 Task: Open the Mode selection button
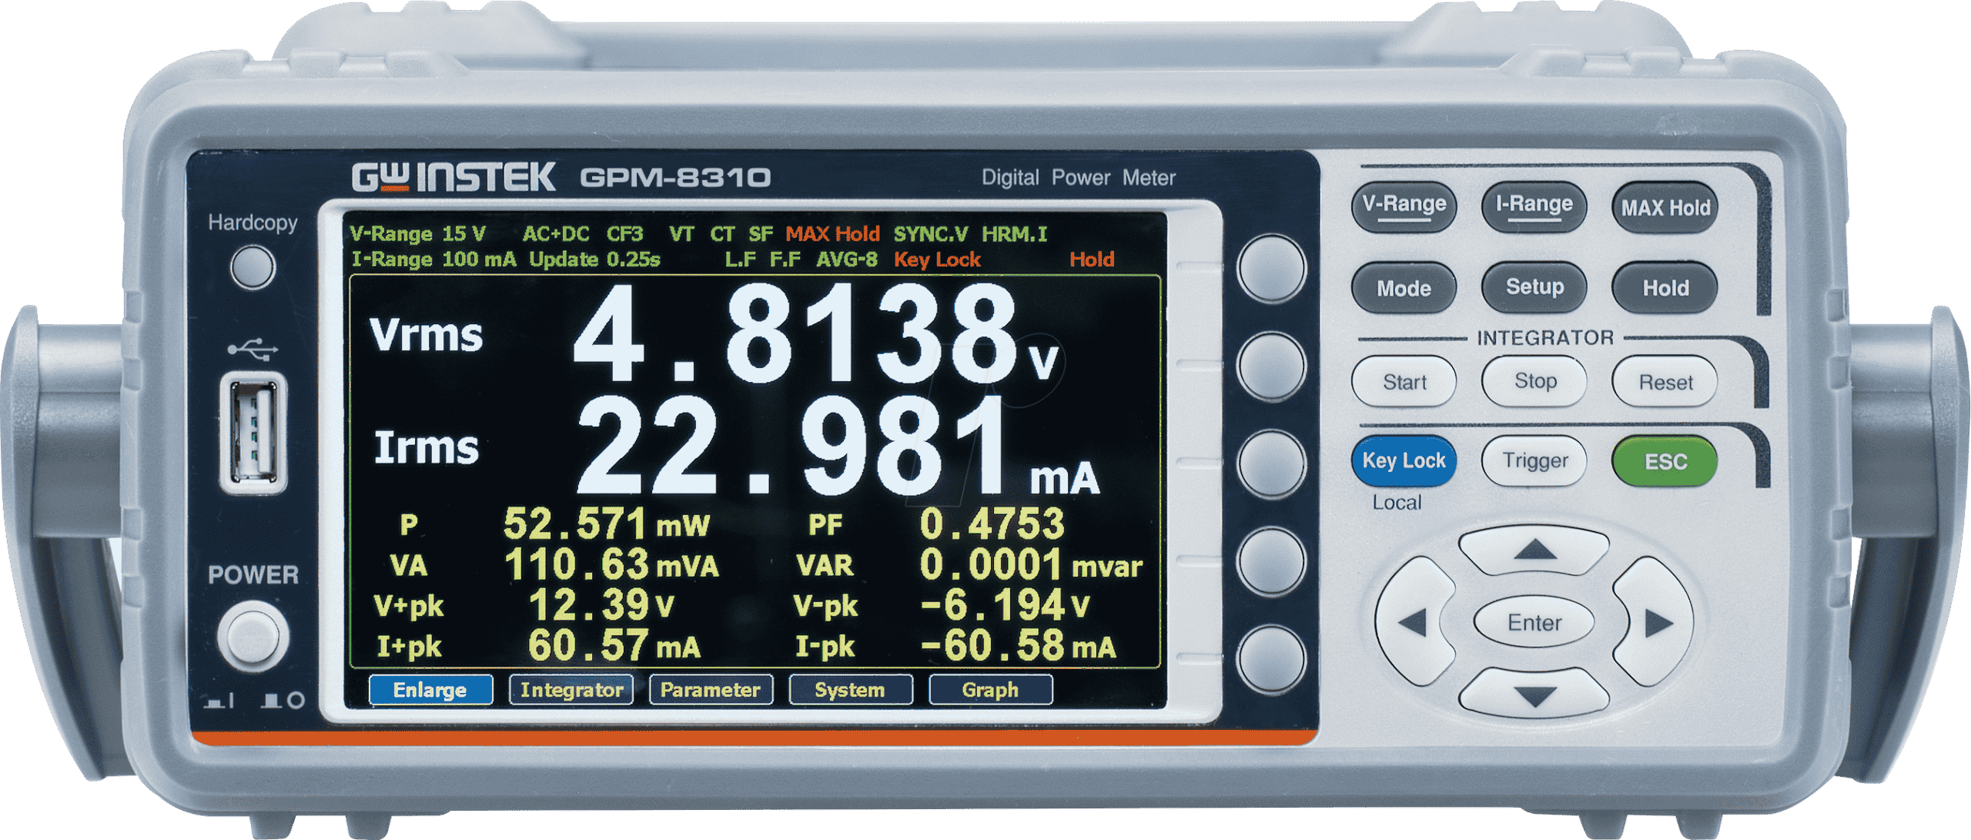pyautogui.click(x=1404, y=288)
